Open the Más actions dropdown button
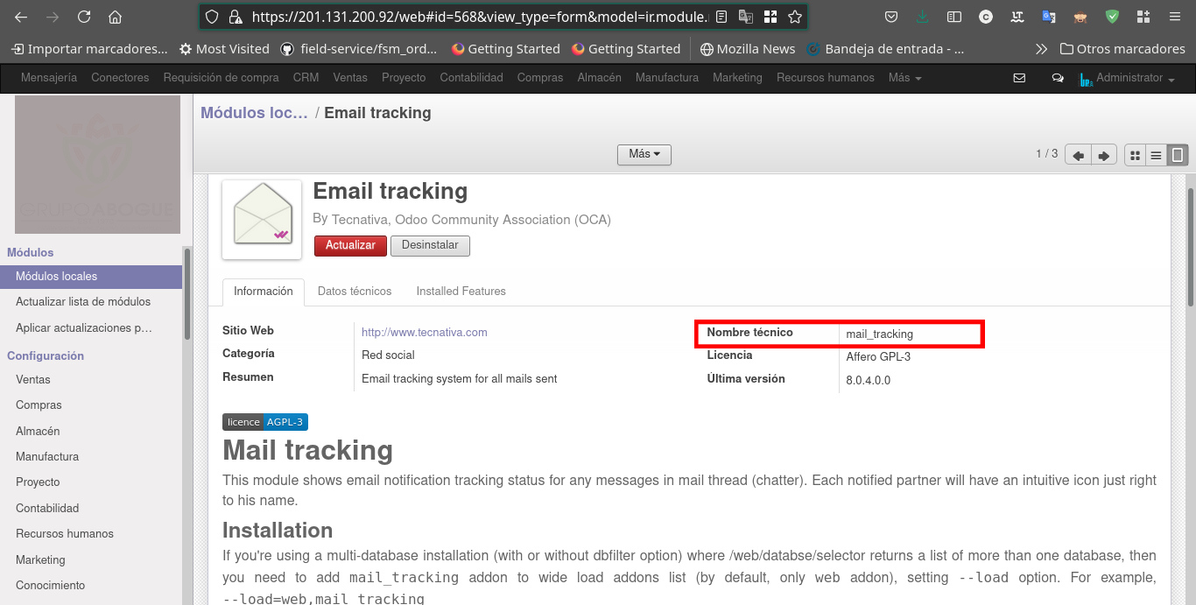This screenshot has height=605, width=1196. coord(644,154)
